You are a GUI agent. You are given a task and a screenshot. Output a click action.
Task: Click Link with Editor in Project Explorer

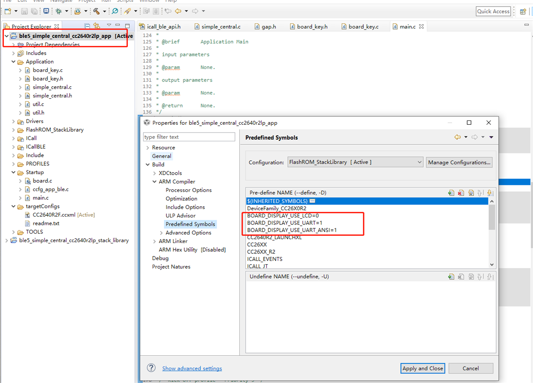click(x=97, y=26)
